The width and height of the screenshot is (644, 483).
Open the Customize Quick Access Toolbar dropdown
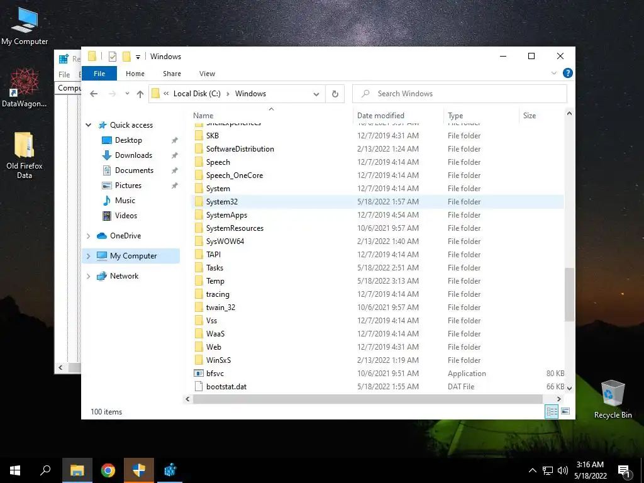(138, 57)
